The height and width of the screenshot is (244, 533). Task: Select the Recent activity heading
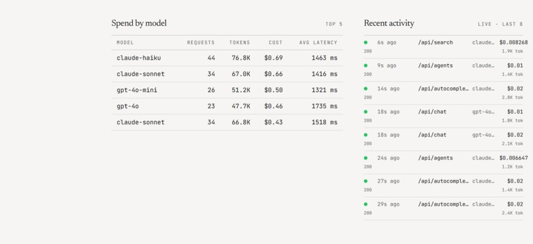(389, 23)
